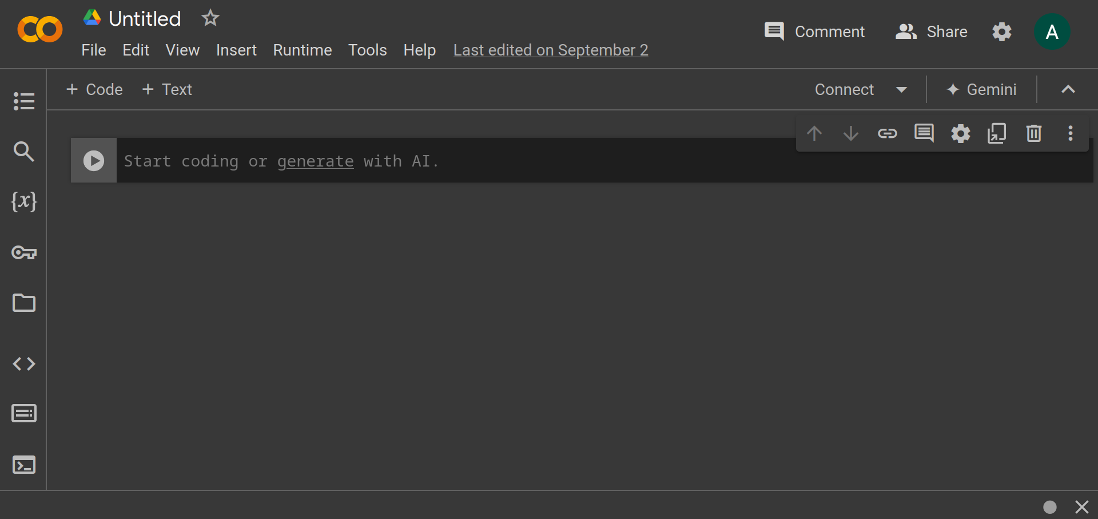Open the Code snippets panel
The image size is (1098, 519).
[23, 364]
